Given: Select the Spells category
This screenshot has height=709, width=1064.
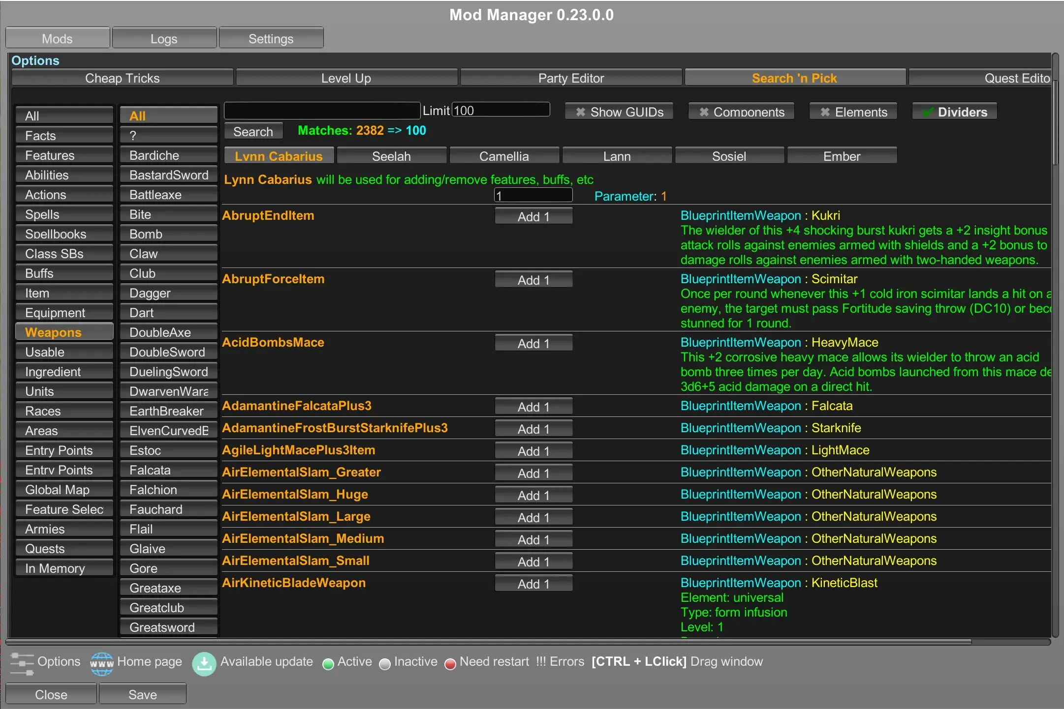Looking at the screenshot, I should pos(64,214).
